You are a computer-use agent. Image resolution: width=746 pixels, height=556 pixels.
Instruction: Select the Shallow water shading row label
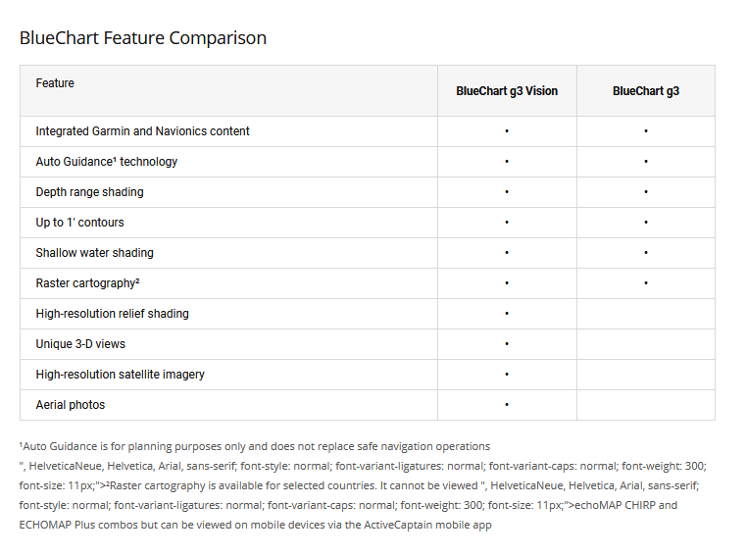[x=94, y=253]
